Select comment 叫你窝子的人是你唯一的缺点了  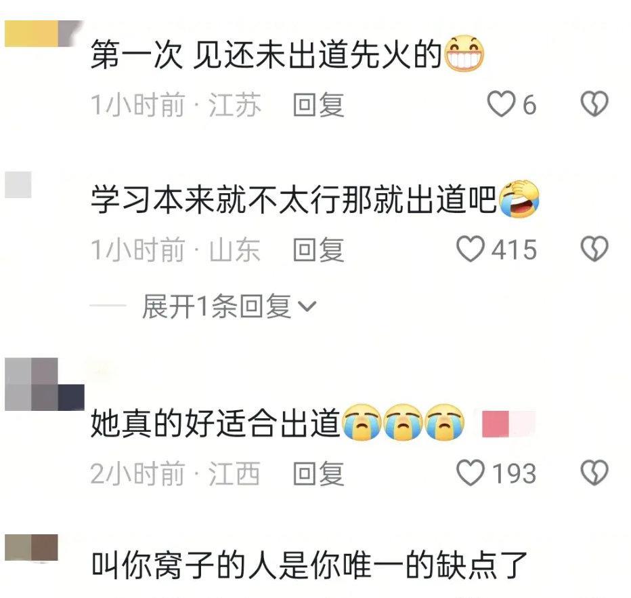(309, 565)
